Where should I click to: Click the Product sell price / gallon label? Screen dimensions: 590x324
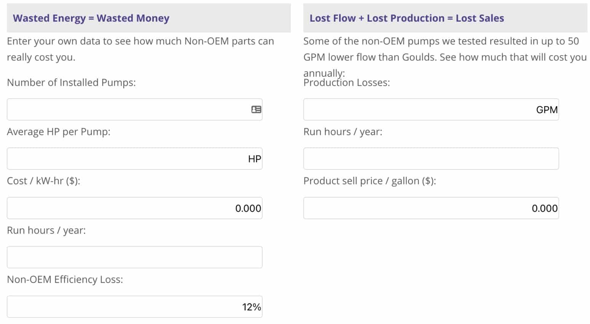tap(369, 181)
